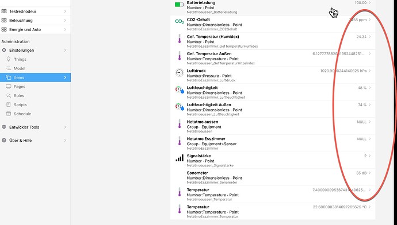Expand the Testrednodeui chevron
The image size is (397, 225).
coord(65,11)
